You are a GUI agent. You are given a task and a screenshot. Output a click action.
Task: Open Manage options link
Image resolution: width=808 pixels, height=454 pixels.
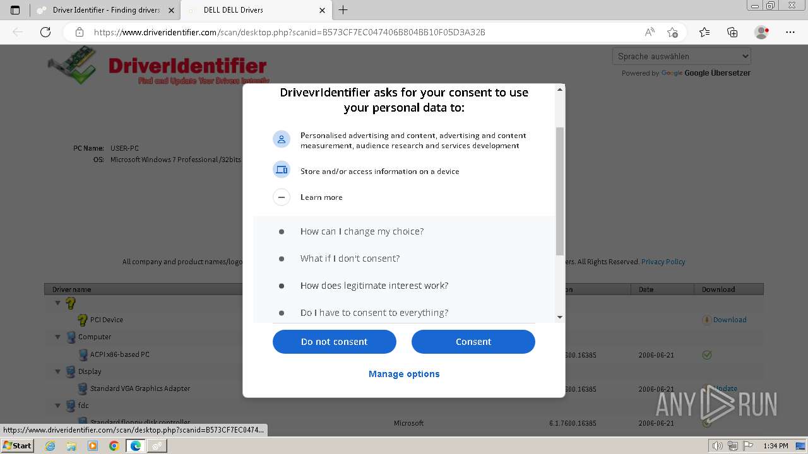404,374
